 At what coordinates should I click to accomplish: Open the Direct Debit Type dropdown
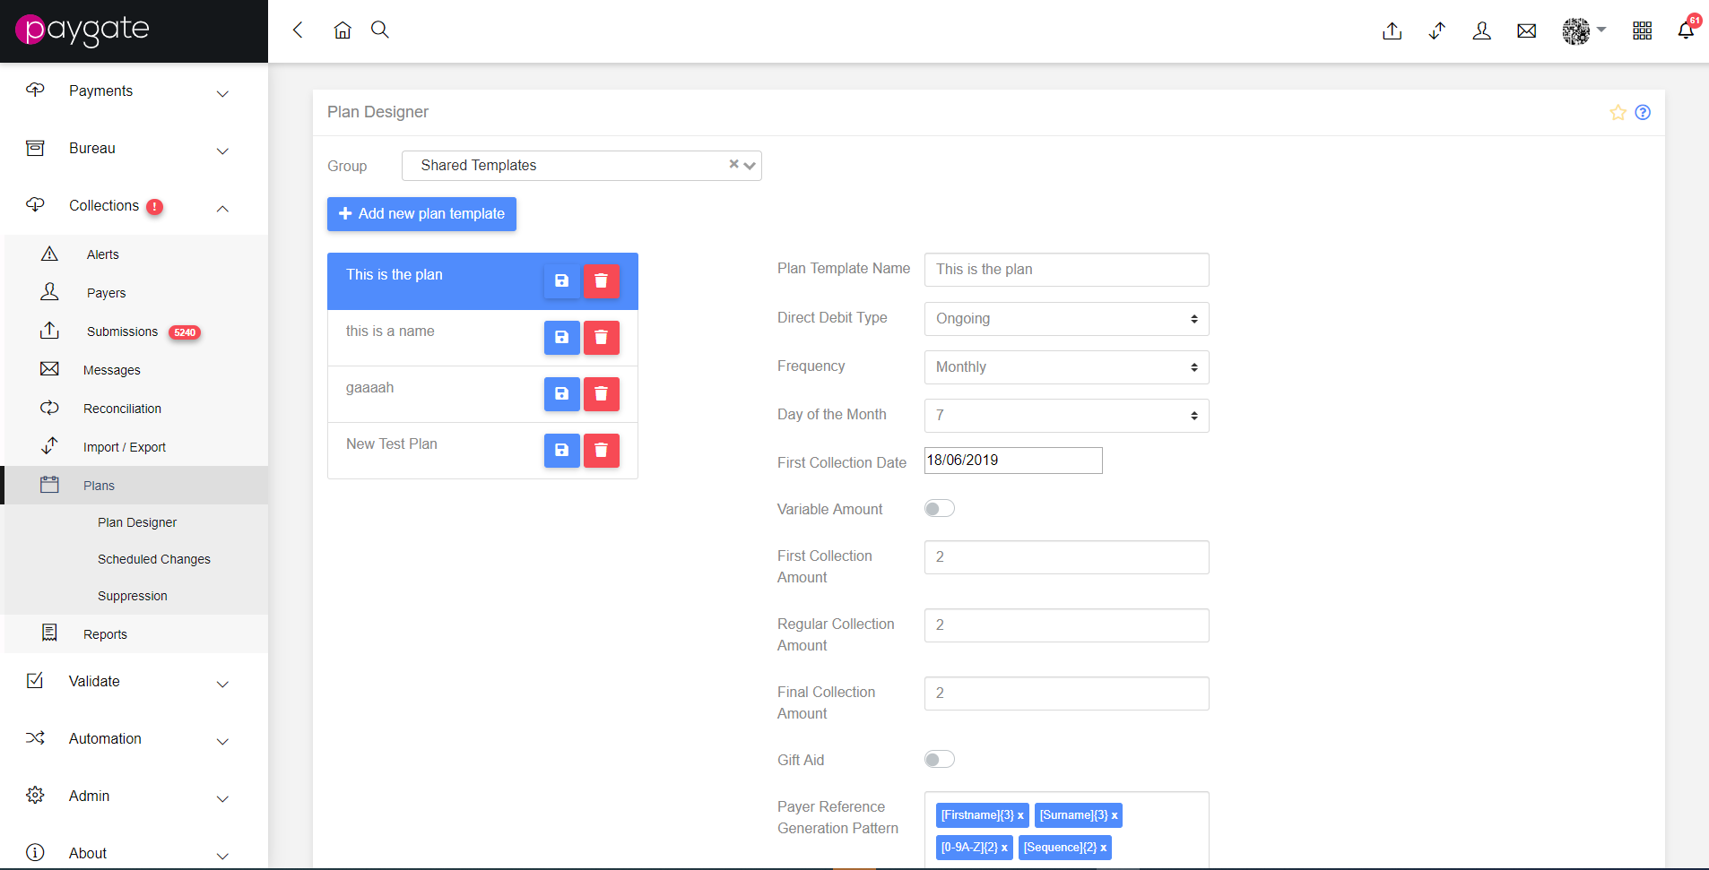pyautogui.click(x=1066, y=319)
